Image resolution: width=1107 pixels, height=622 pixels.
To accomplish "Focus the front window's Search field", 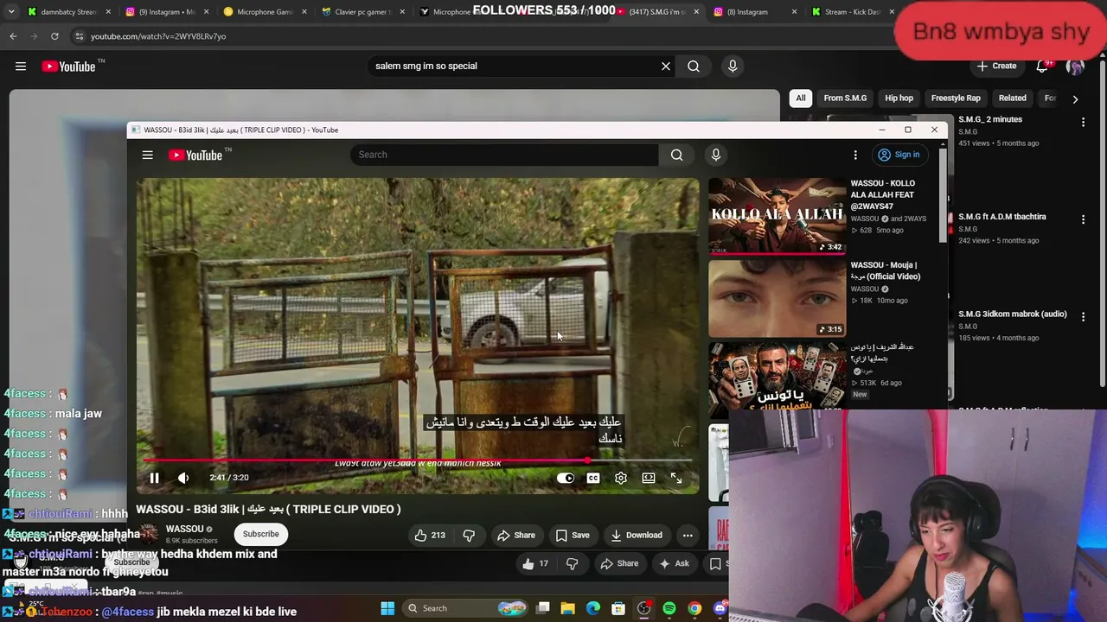I will pyautogui.click(x=504, y=155).
